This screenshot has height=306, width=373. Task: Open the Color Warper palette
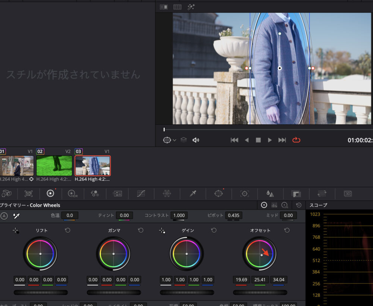[167, 193]
